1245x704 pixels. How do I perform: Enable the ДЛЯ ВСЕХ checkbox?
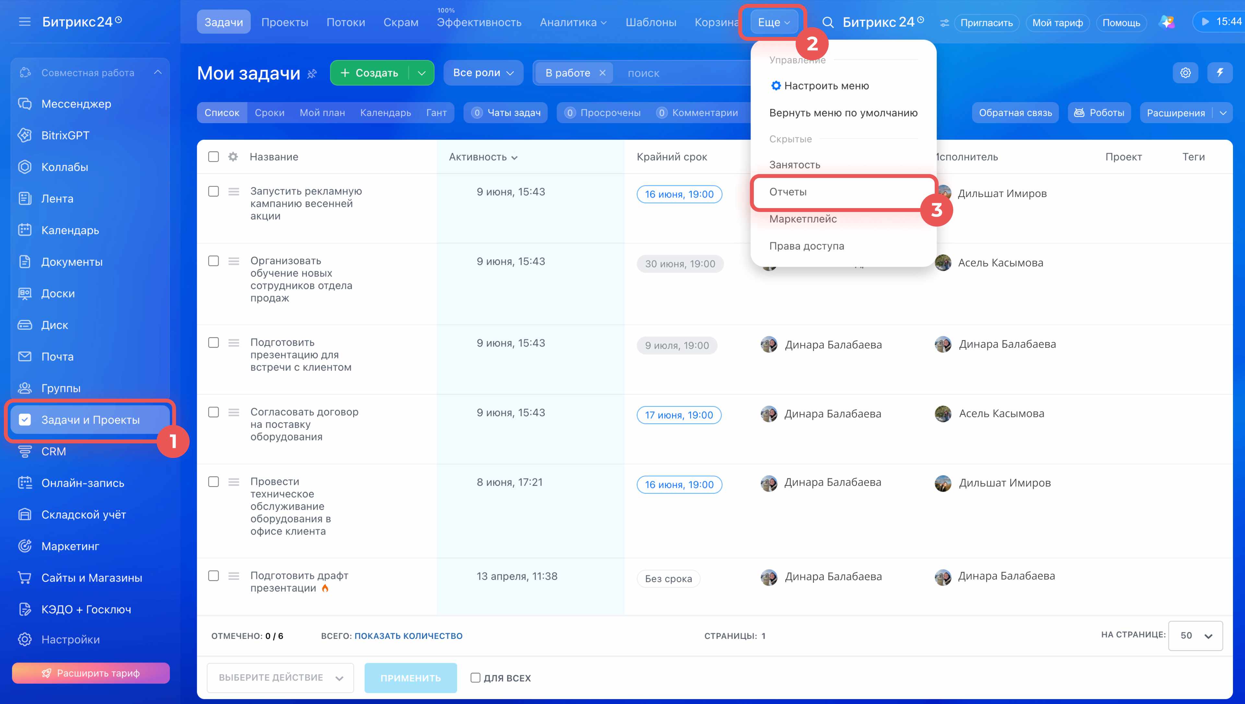[475, 678]
